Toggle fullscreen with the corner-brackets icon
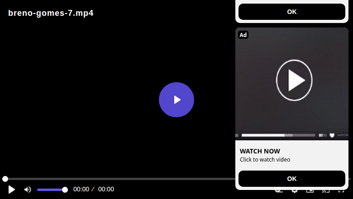Image resolution: width=353 pixels, height=199 pixels. [x=341, y=191]
